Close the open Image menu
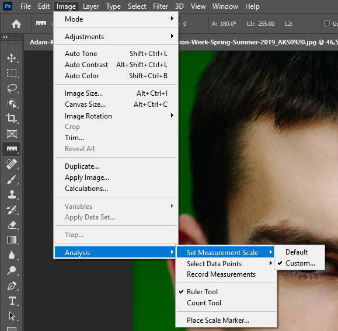 [x=66, y=6]
